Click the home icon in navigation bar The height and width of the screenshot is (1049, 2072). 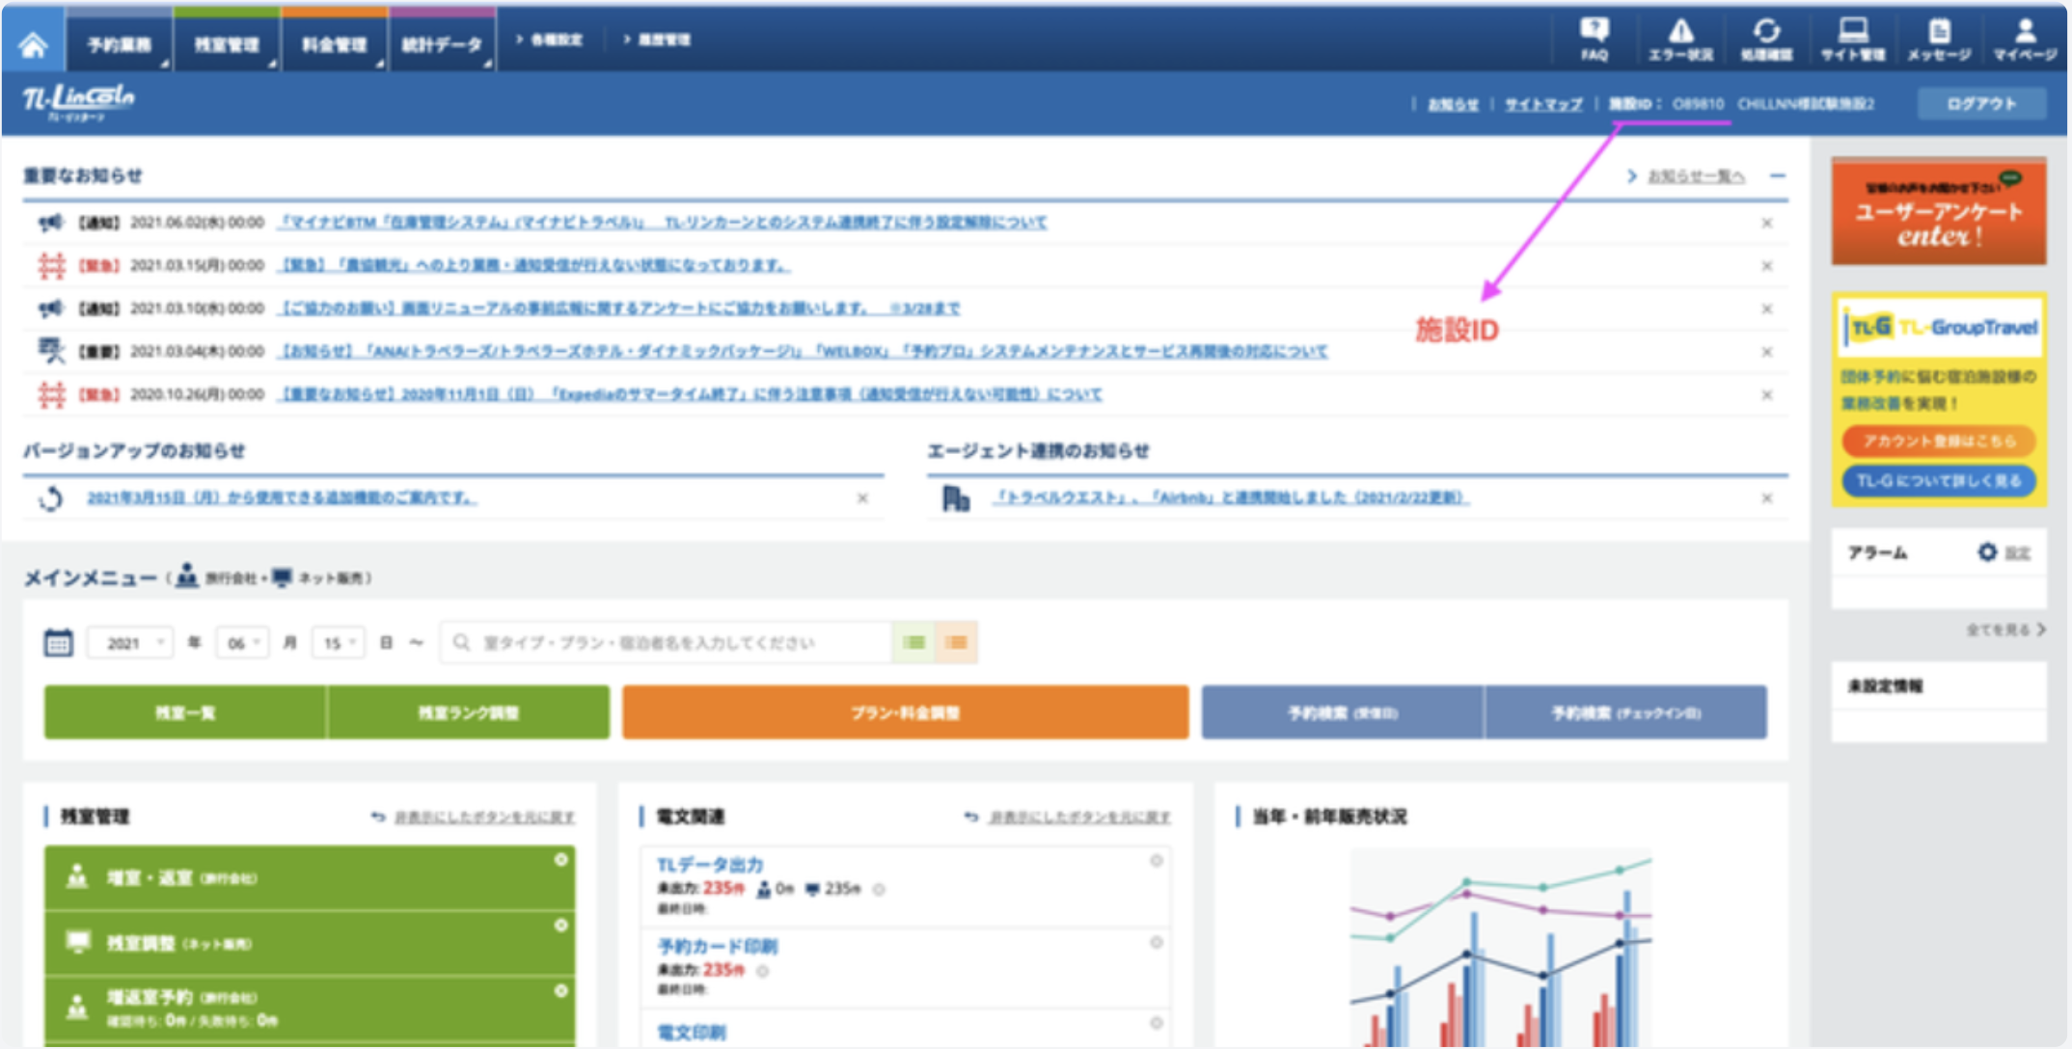33,44
